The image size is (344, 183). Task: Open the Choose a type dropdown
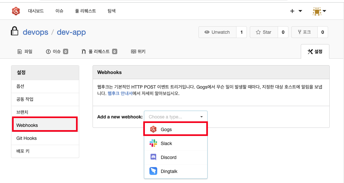click(x=176, y=117)
